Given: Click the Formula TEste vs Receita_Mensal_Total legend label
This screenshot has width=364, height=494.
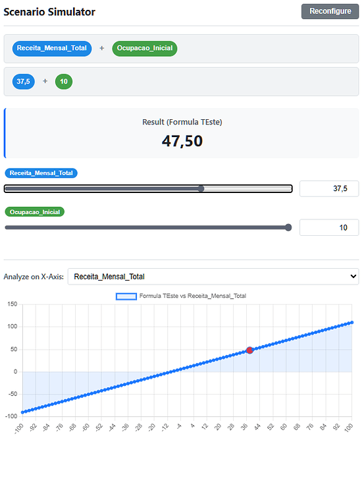Looking at the screenshot, I should coord(193,296).
